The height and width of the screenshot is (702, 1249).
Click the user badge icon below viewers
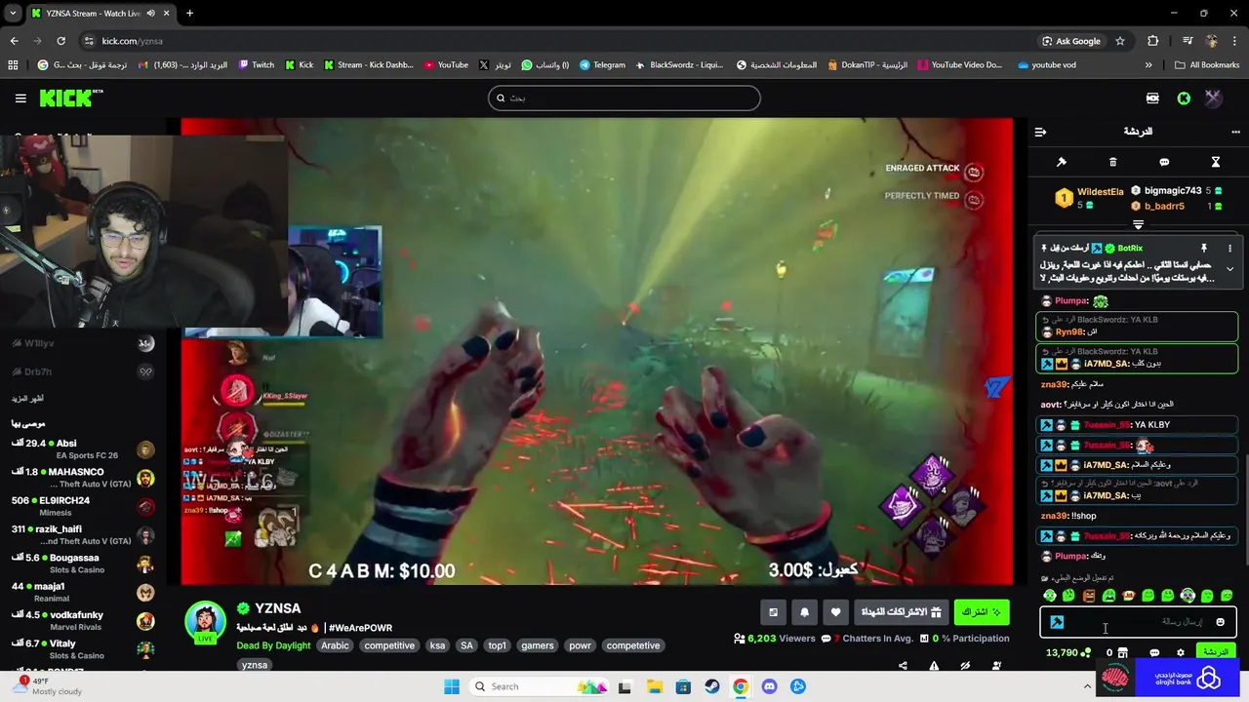(x=996, y=666)
